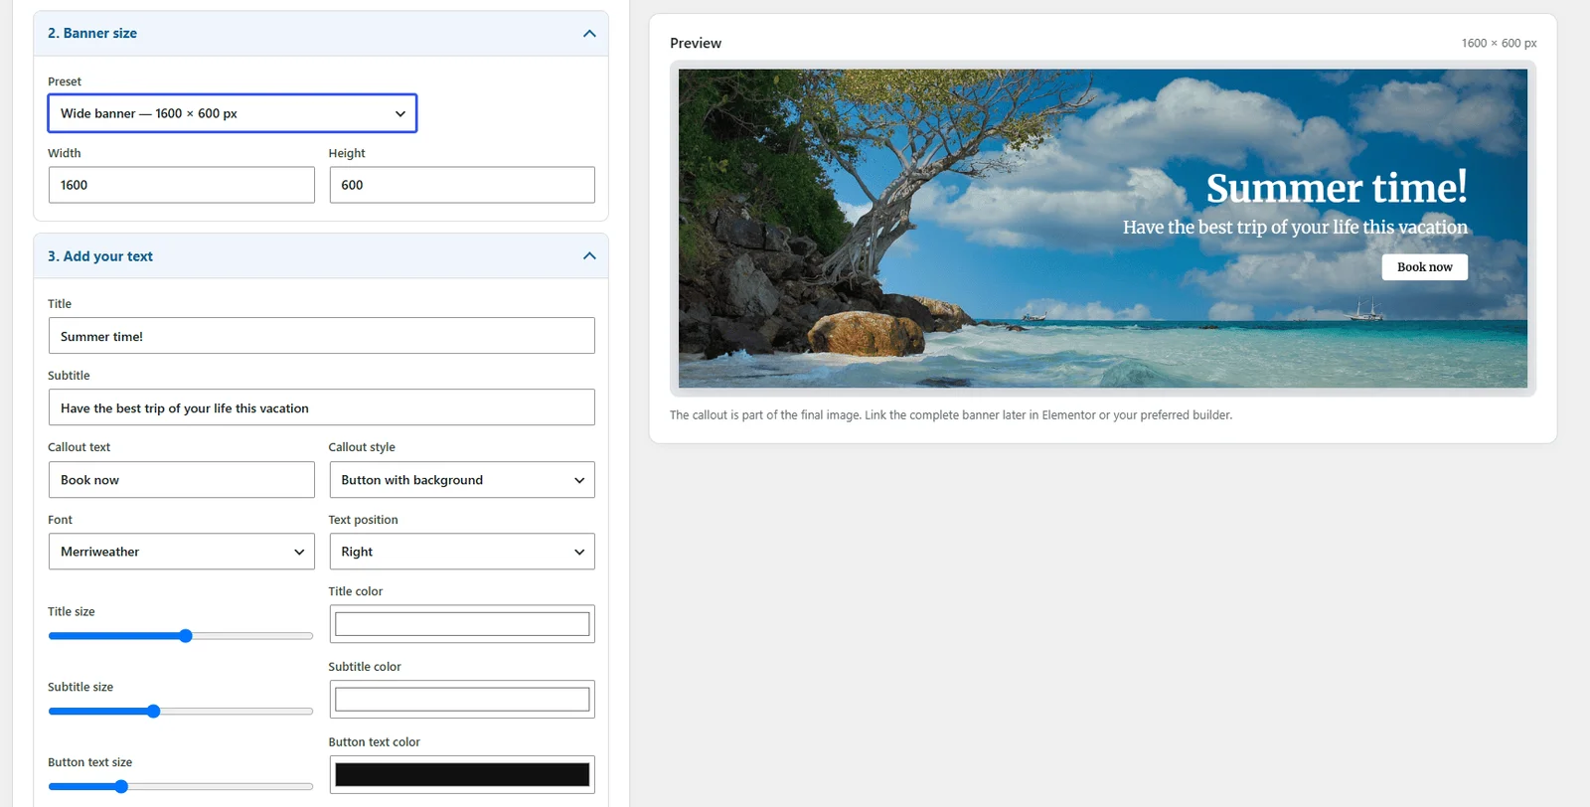1590x807 pixels.
Task: Edit the Title text field
Action: tap(322, 336)
